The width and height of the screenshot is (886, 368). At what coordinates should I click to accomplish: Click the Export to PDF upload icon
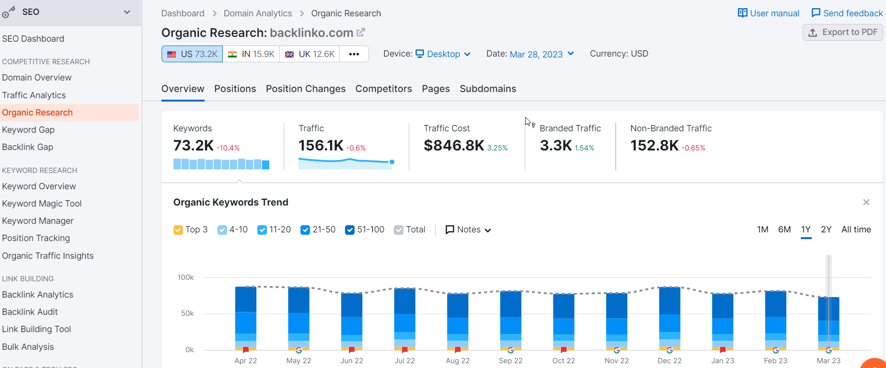coord(813,33)
